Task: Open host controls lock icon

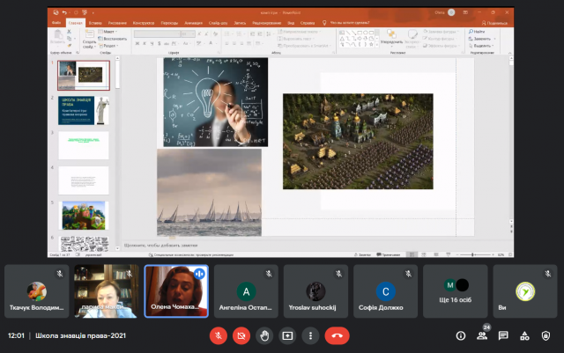Action: (545, 335)
